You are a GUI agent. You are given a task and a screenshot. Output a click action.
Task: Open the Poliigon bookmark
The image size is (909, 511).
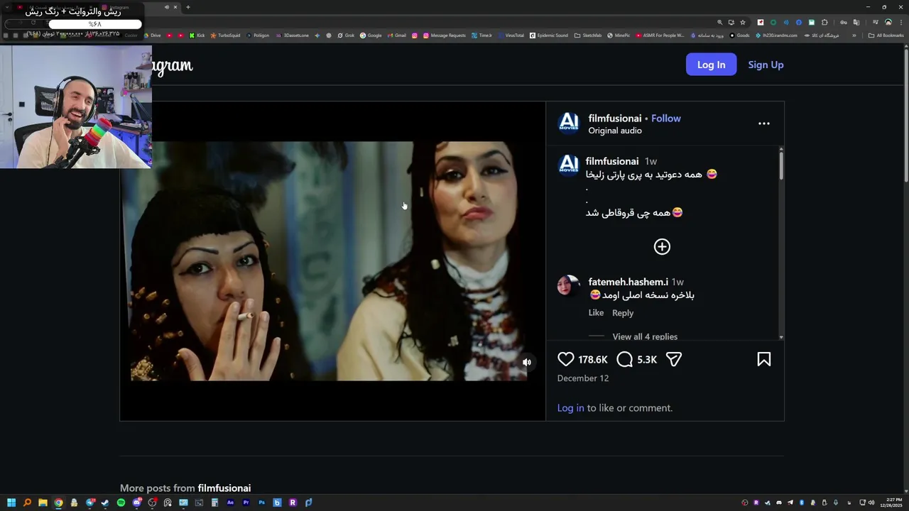tap(257, 35)
